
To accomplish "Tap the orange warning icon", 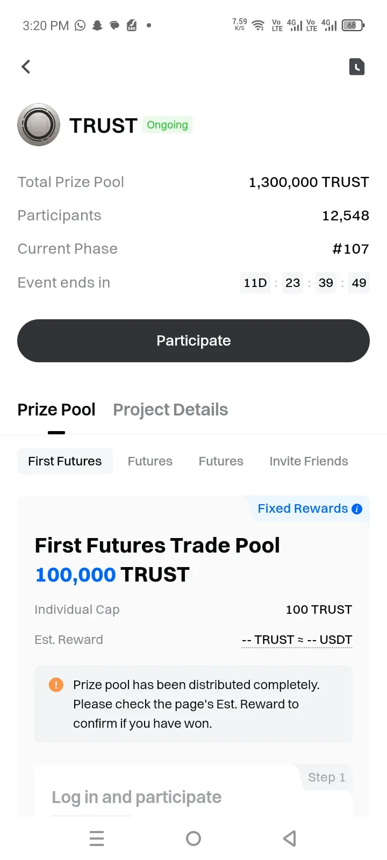I will click(56, 685).
